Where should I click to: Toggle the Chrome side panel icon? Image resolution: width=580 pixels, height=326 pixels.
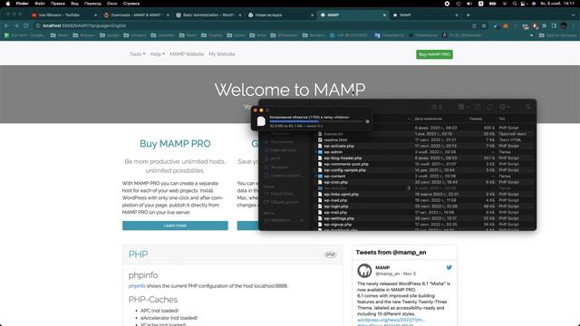pos(554,26)
